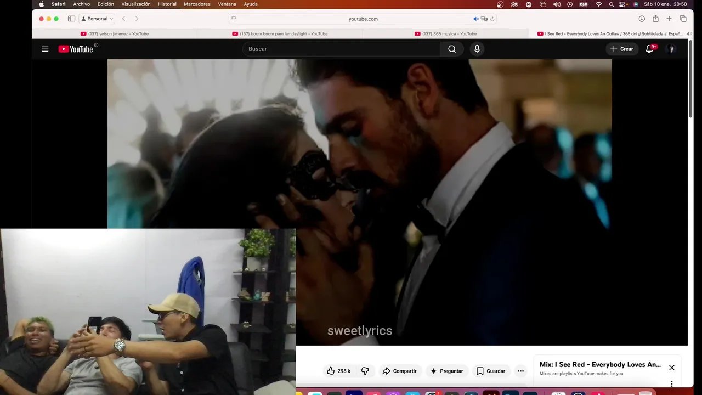The image size is (702, 395).
Task: Open the Personal profile dropdown
Action: coord(98,19)
